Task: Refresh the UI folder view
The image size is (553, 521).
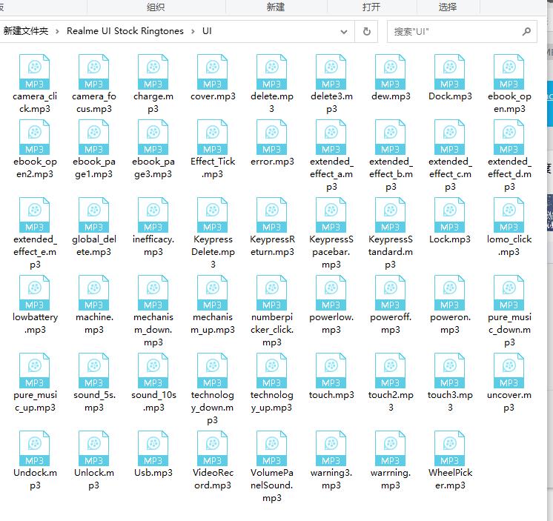Action: pos(366,31)
